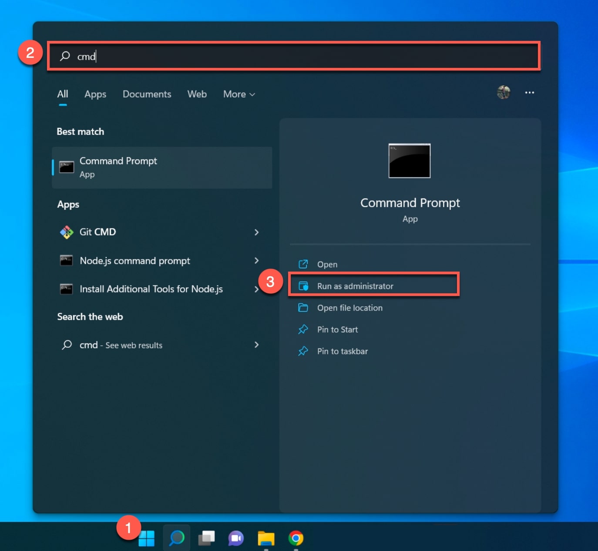Switch to the Documents filter tab
The width and height of the screenshot is (598, 551).
pos(147,94)
